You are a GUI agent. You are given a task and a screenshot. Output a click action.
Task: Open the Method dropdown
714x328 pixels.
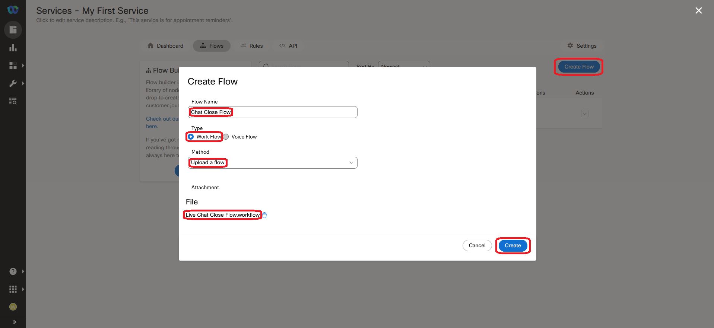[273, 163]
